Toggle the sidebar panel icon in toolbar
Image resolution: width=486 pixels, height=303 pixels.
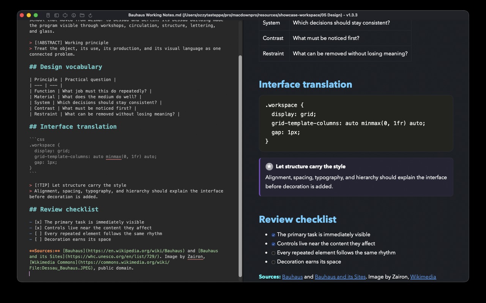tap(57, 15)
